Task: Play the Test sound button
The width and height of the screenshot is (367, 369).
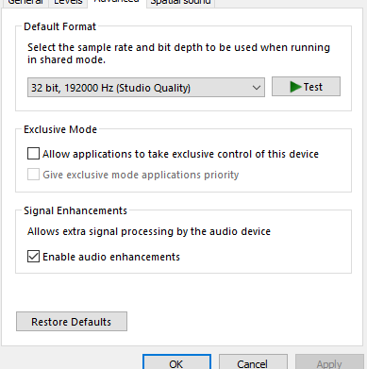Action: tap(306, 87)
